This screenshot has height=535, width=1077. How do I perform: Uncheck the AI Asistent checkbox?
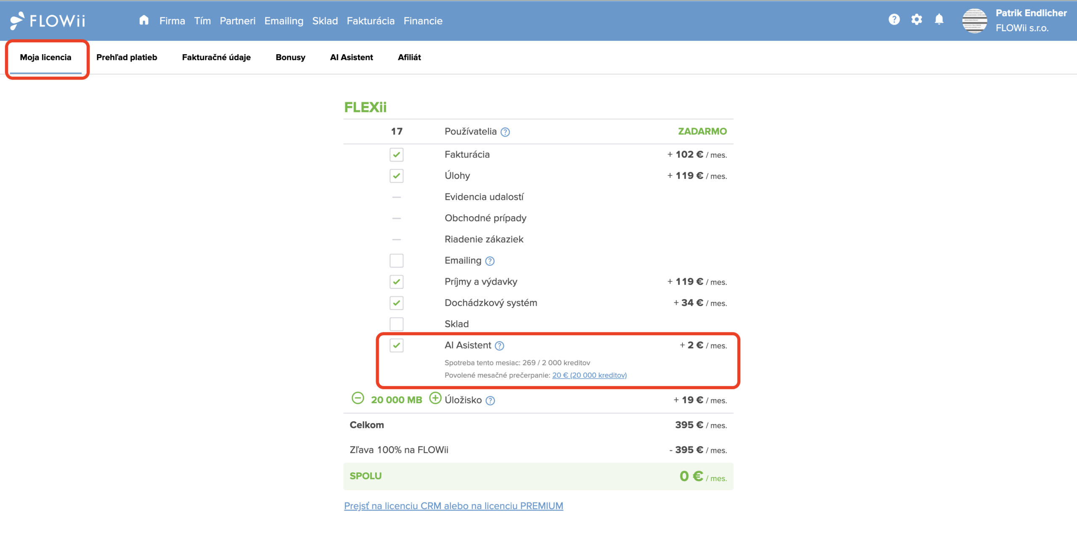coord(396,345)
